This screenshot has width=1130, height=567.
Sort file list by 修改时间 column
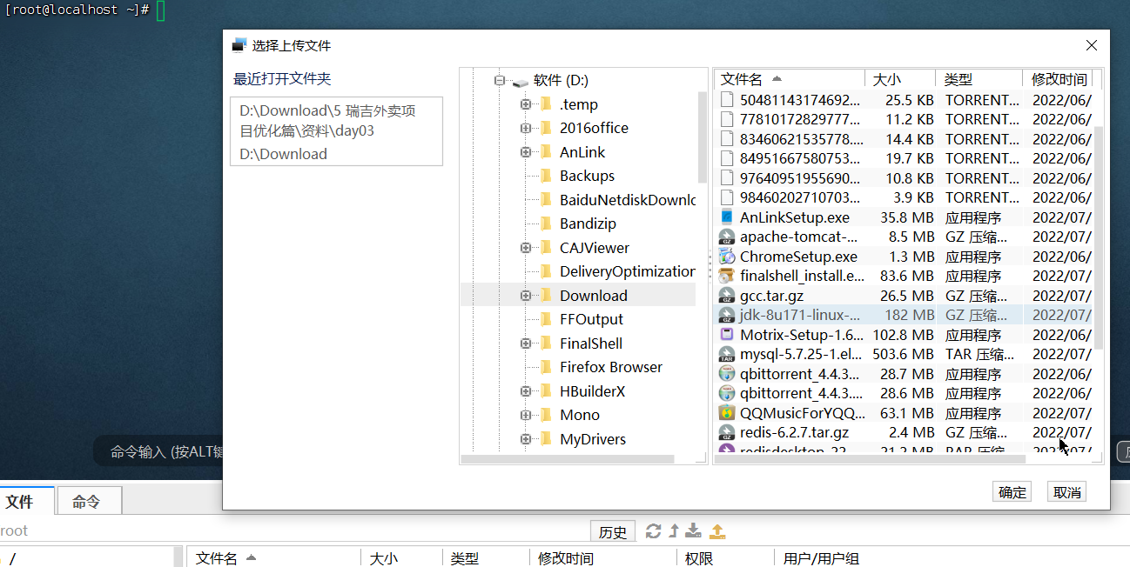click(x=1059, y=79)
